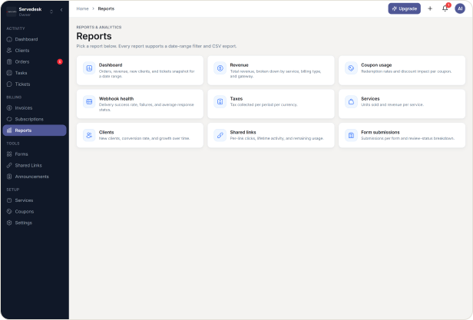Click the plus icon in the top bar

click(430, 8)
